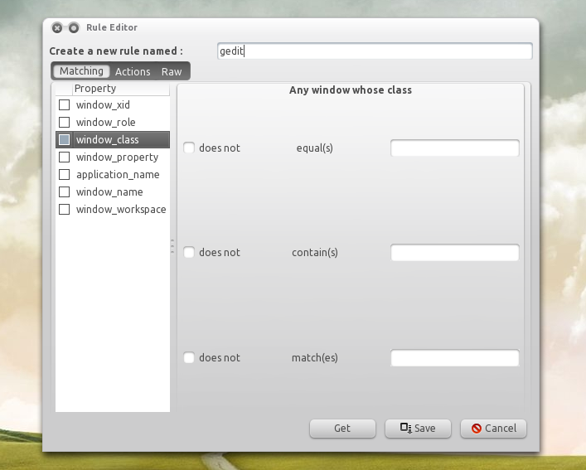Image resolution: width=586 pixels, height=470 pixels.
Task: Select the window_property row label
Action: (x=117, y=157)
